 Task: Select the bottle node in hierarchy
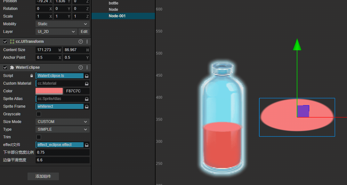[114, 3]
